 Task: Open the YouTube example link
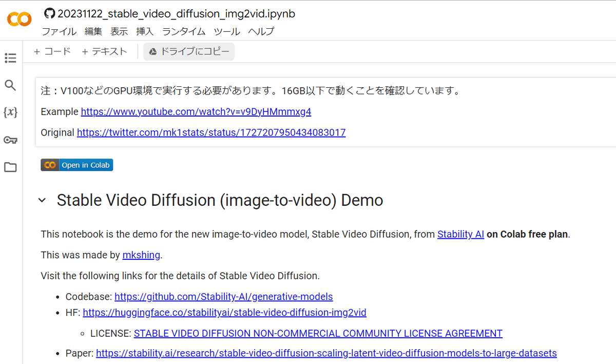(196, 111)
